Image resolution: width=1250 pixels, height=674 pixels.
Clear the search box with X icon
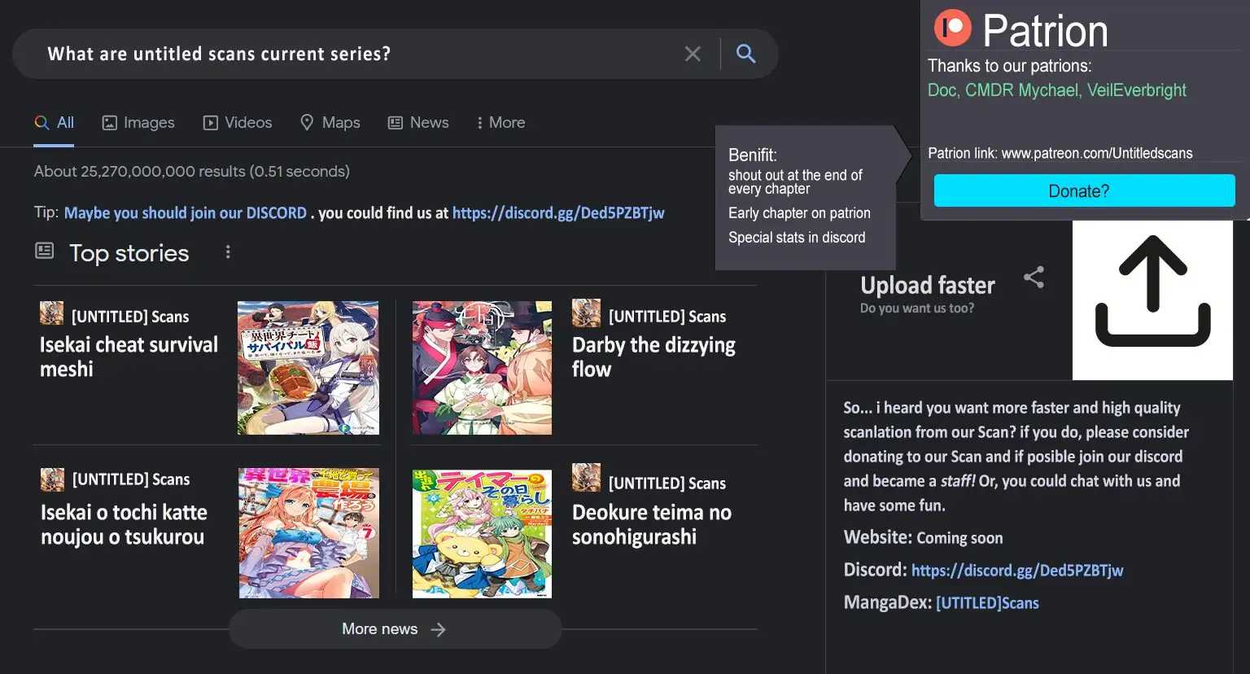click(x=693, y=54)
